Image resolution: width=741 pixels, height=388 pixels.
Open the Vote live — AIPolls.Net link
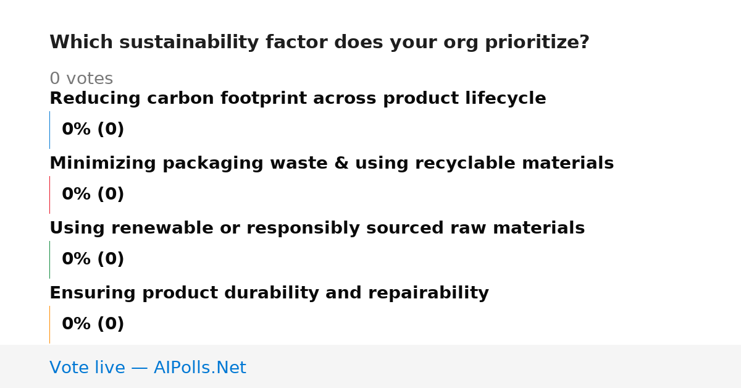click(x=148, y=368)
